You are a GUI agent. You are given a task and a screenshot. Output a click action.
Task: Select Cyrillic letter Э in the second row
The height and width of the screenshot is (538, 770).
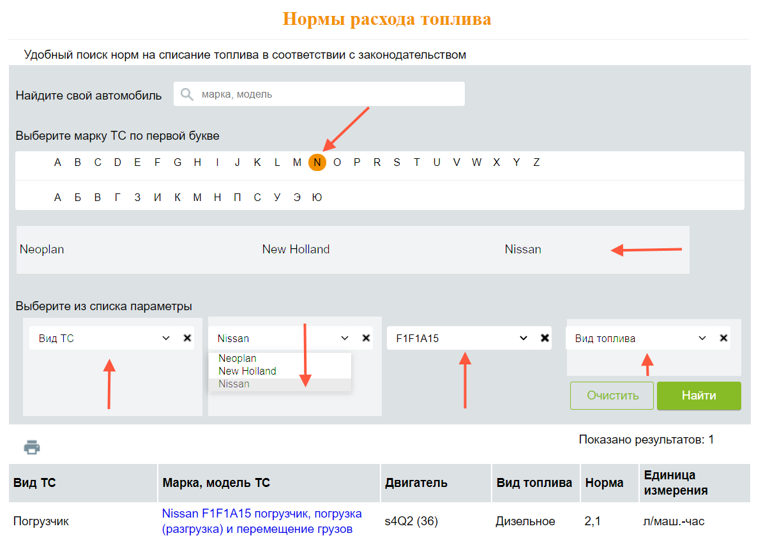pos(297,198)
